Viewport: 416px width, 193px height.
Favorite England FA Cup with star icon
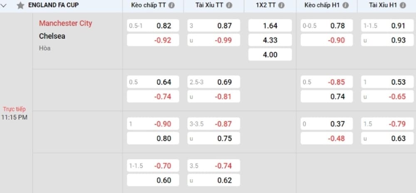coord(20,5)
